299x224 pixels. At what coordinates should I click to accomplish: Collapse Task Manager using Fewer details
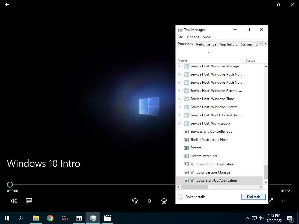[x=192, y=197]
